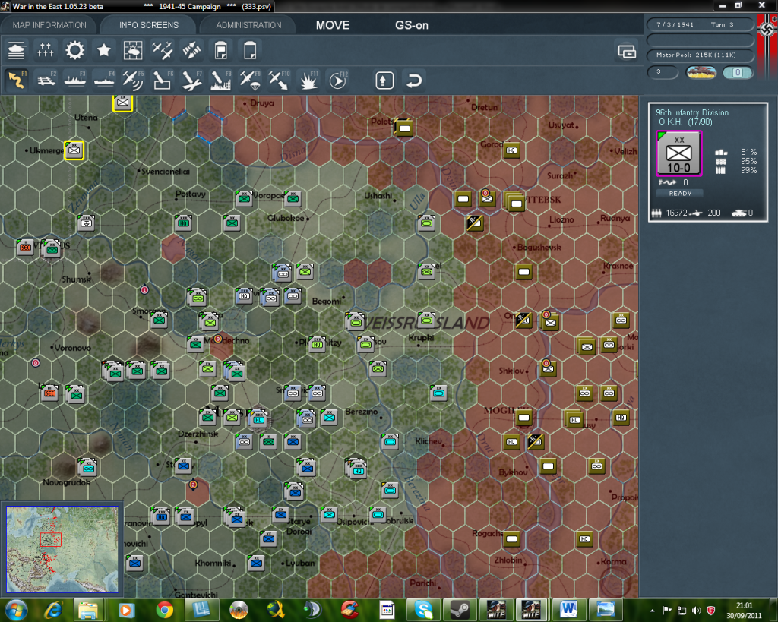Click the 16972 men count in unit panel
The height and width of the screenshot is (622, 778).
pyautogui.click(x=677, y=213)
